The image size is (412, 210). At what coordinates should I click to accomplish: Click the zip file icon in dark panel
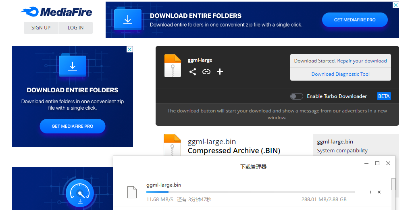coord(173,66)
